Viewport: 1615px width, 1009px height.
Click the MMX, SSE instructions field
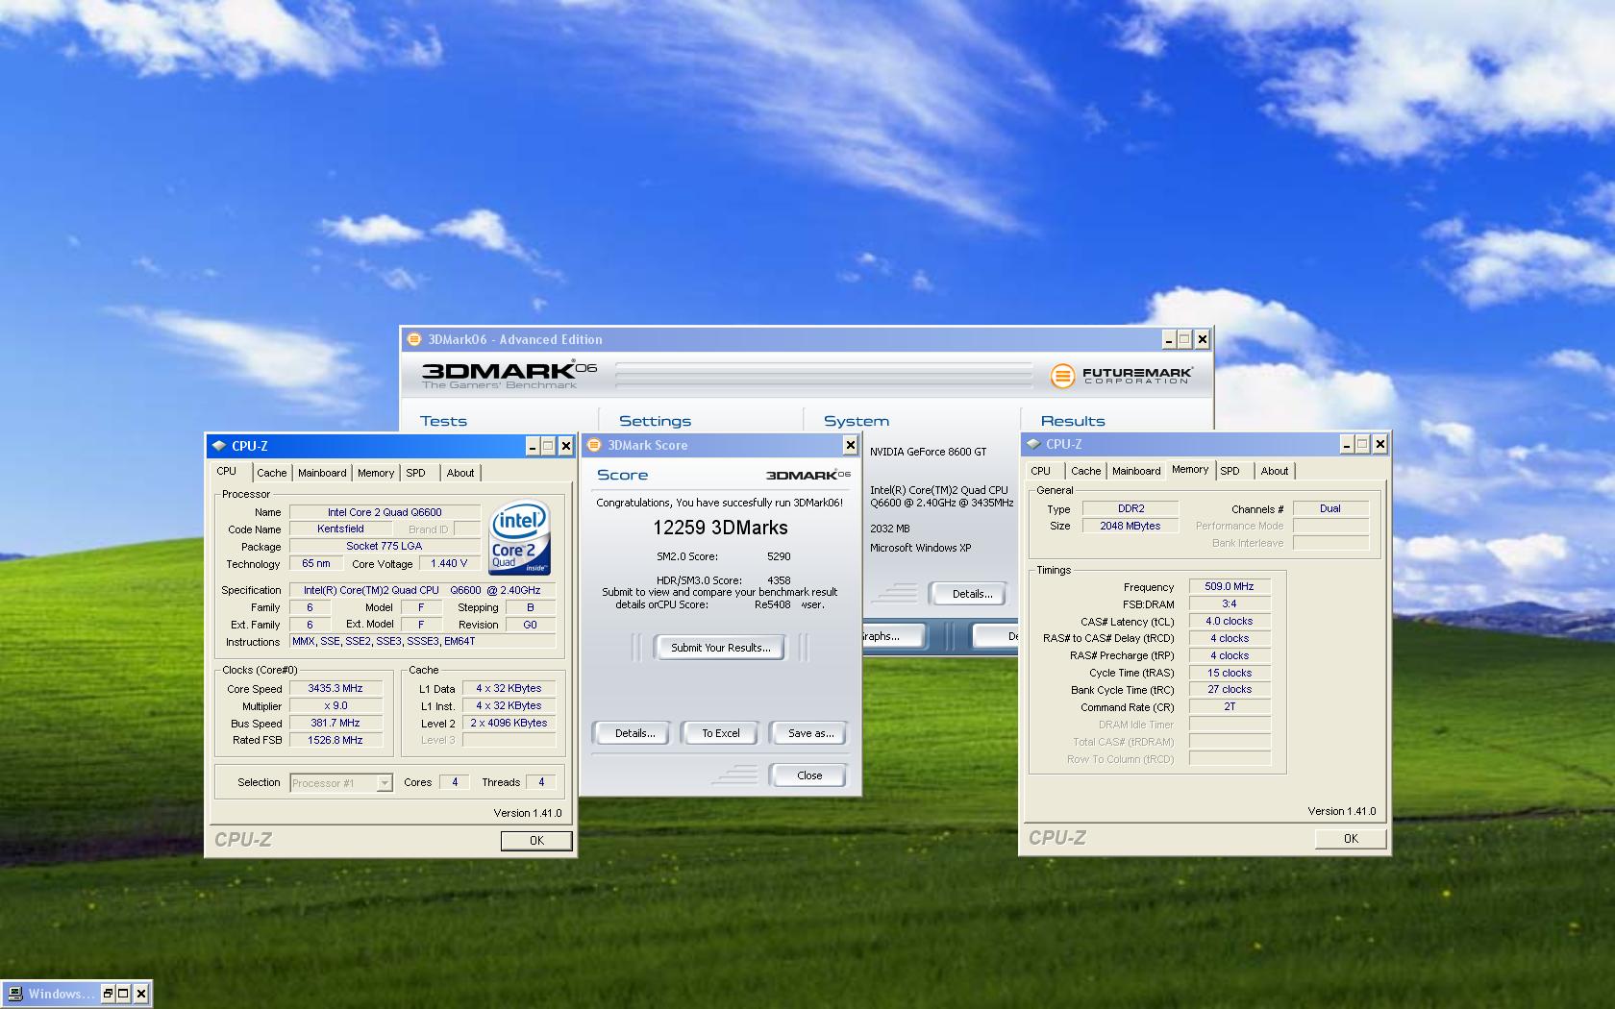coord(423,641)
